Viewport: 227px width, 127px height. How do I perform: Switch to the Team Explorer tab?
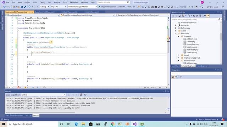[202, 66]
